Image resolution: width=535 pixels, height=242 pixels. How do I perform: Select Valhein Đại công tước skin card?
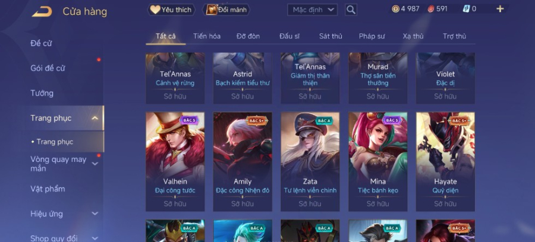(175, 162)
